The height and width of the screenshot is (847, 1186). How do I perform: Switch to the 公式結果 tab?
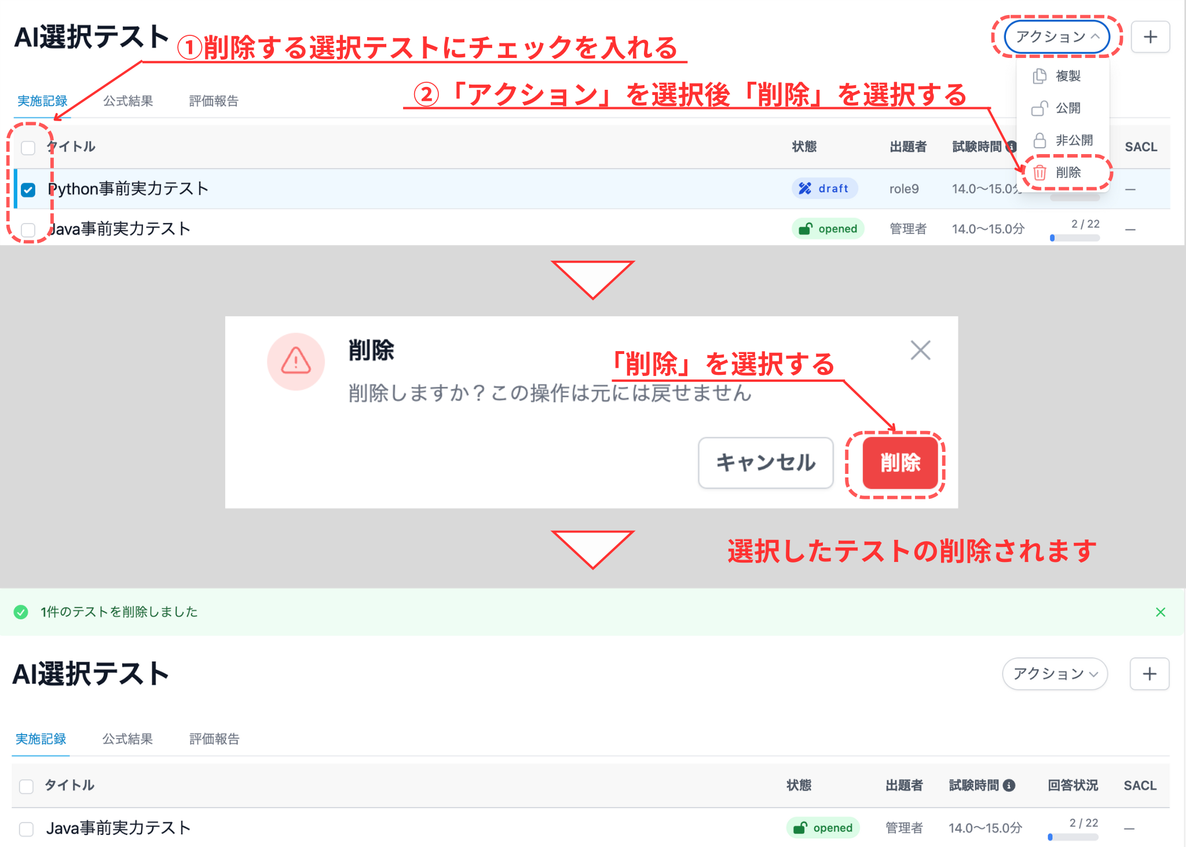[128, 100]
